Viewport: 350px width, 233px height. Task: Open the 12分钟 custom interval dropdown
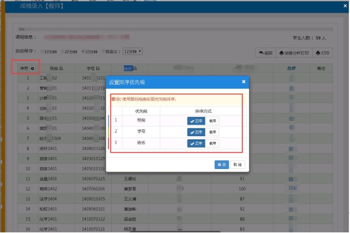pyautogui.click(x=133, y=52)
